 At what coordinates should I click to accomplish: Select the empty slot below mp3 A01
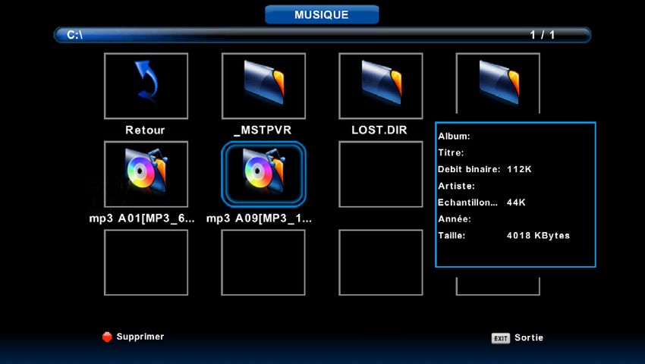[x=145, y=262]
